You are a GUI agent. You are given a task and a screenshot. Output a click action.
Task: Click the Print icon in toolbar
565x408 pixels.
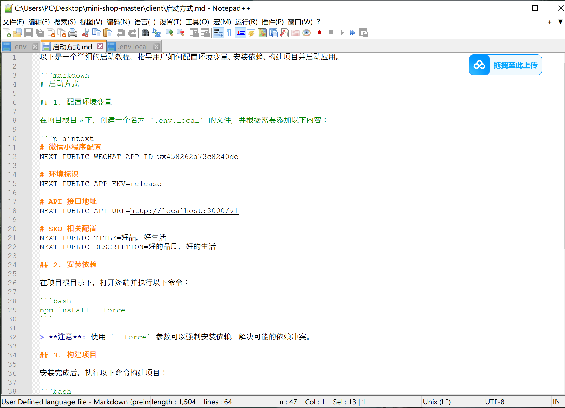(x=73, y=33)
